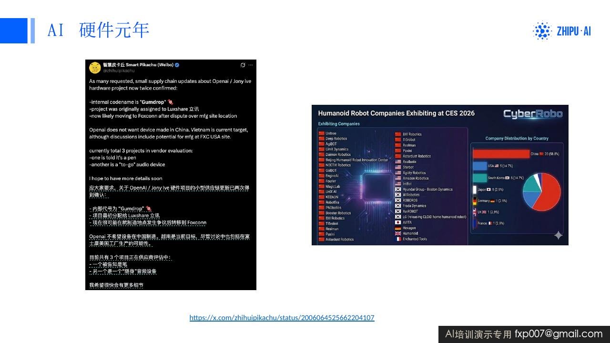Click the Smart Pikachu (Weibo) account name

pyautogui.click(x=138, y=65)
